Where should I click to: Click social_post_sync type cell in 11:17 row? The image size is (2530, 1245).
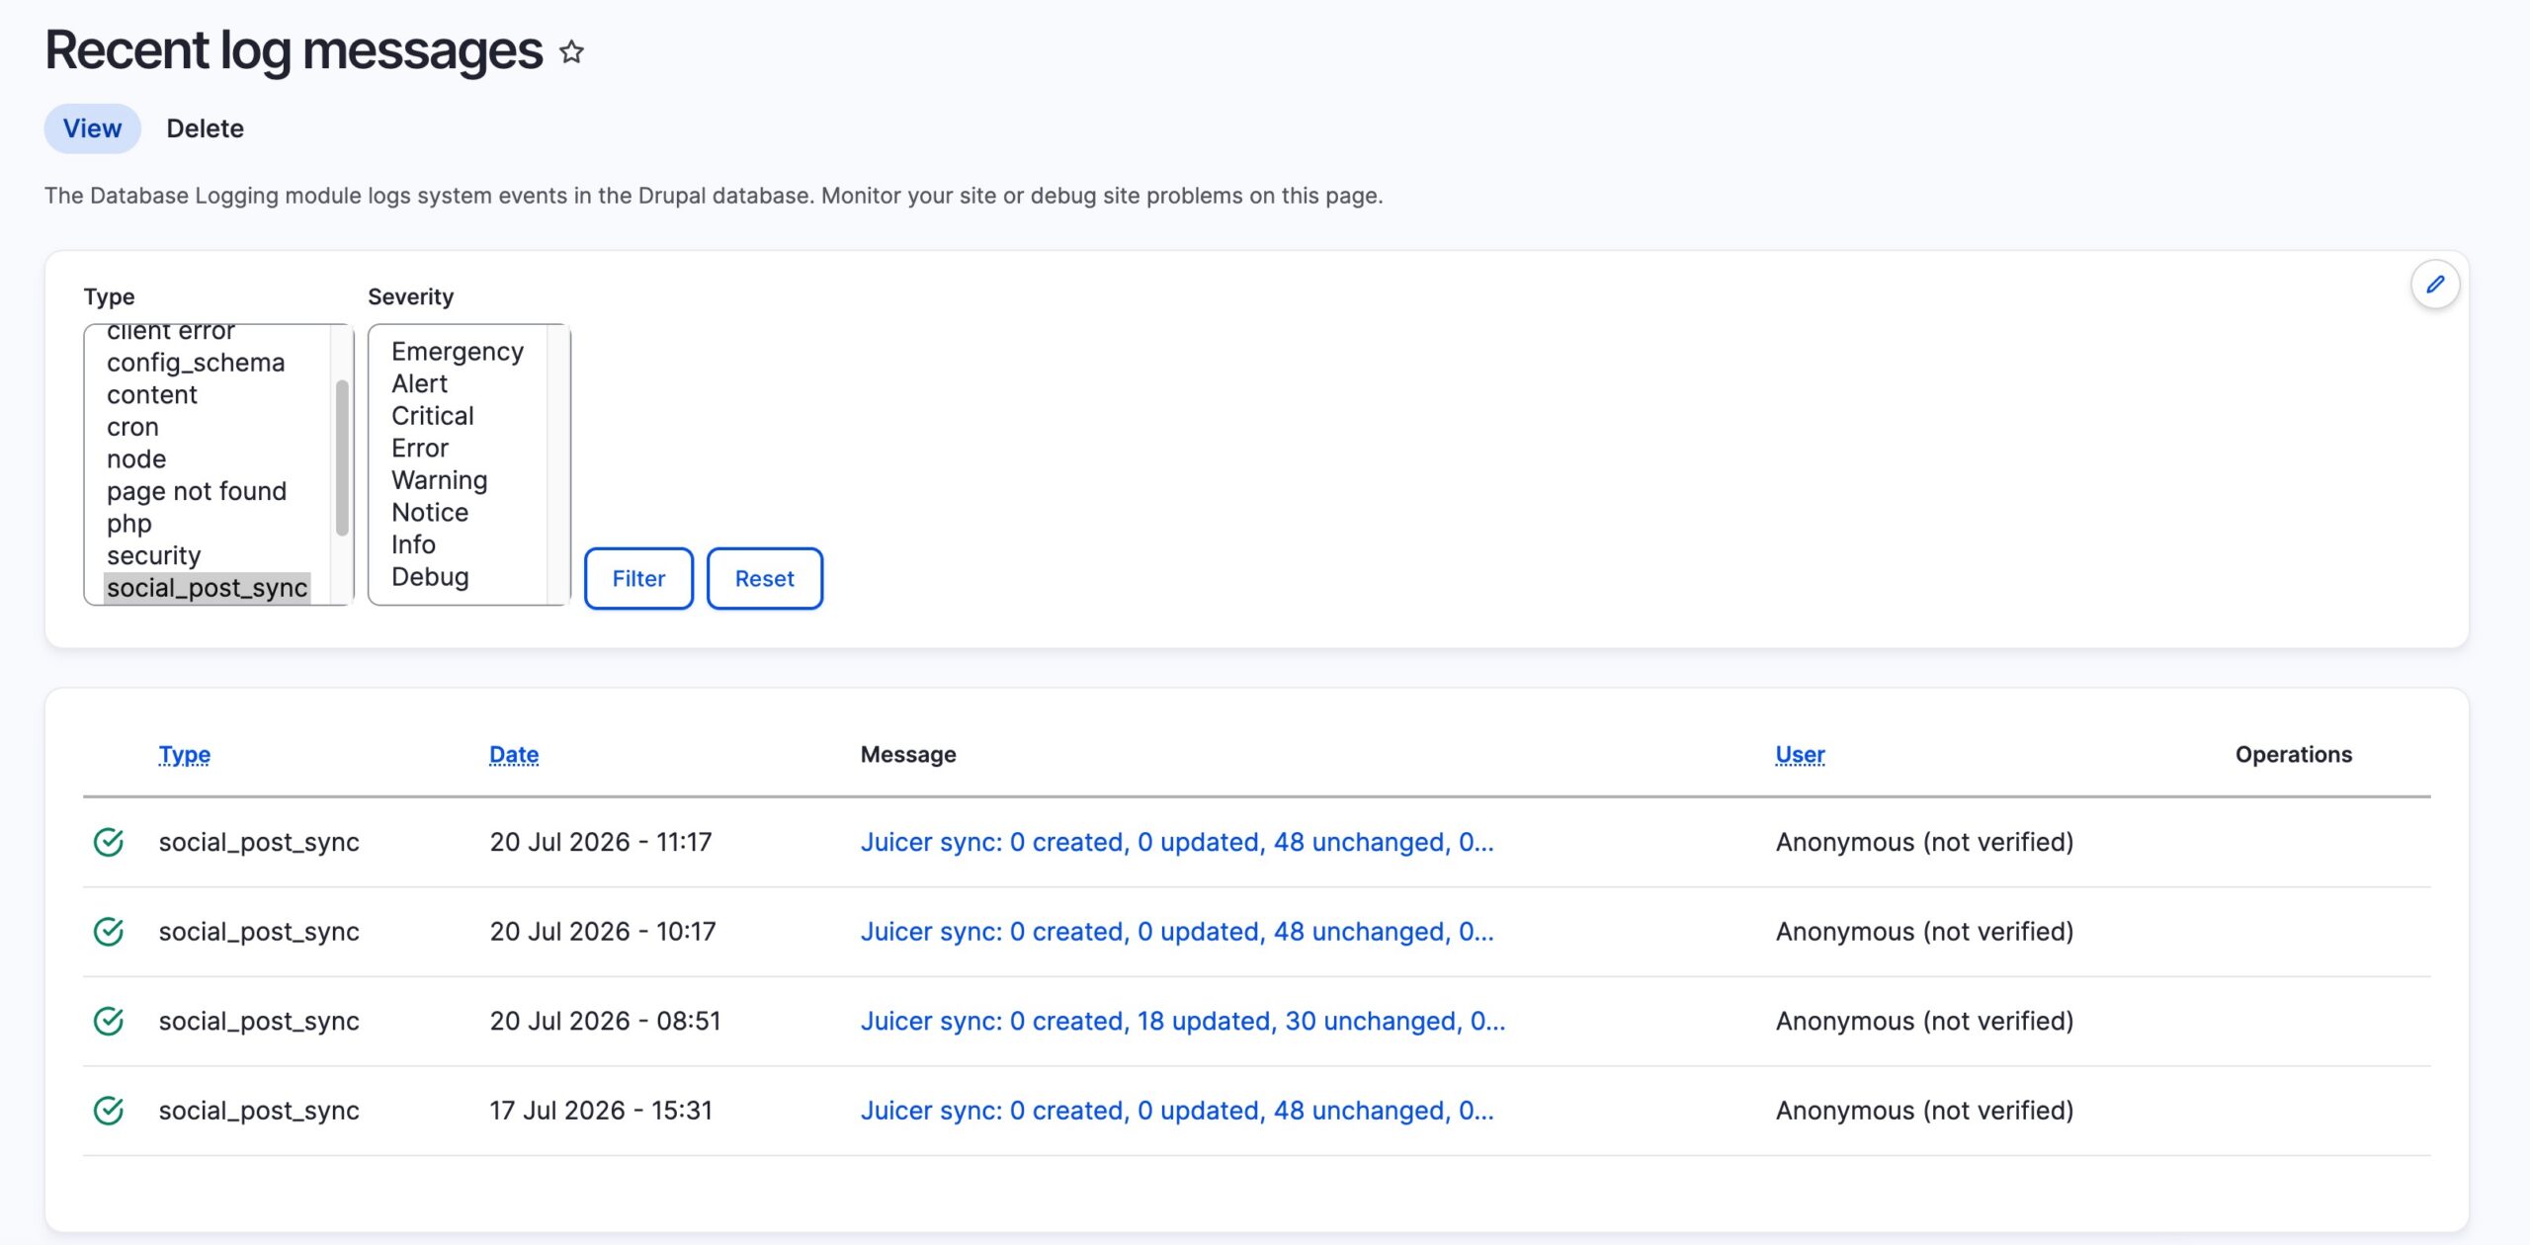[259, 842]
